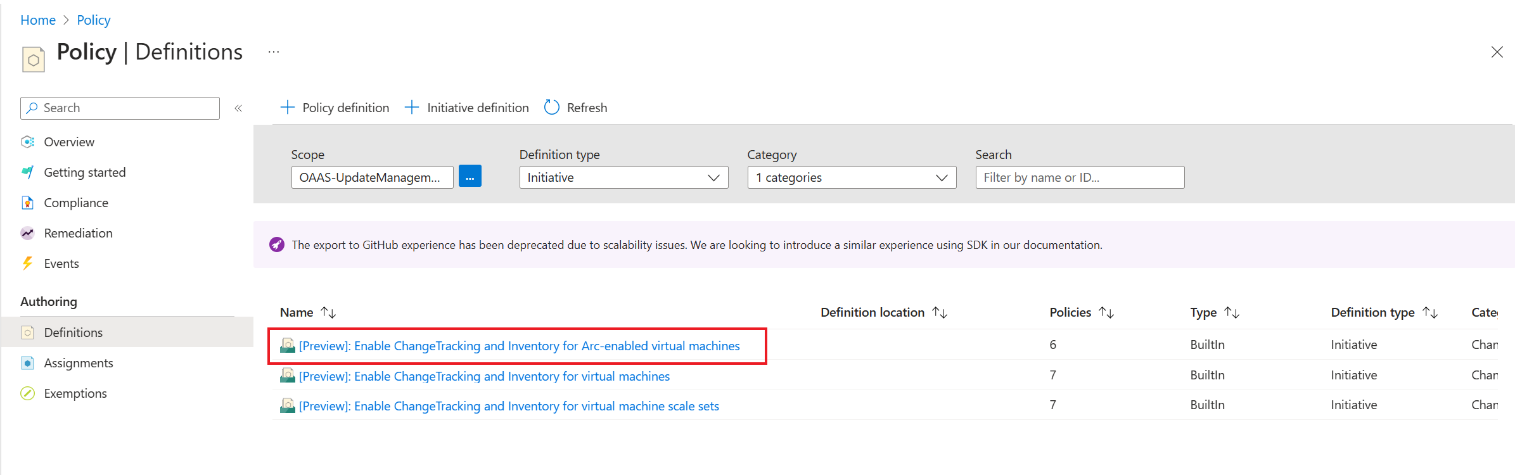
Task: Click the Events lightning bolt icon
Action: [x=28, y=263]
